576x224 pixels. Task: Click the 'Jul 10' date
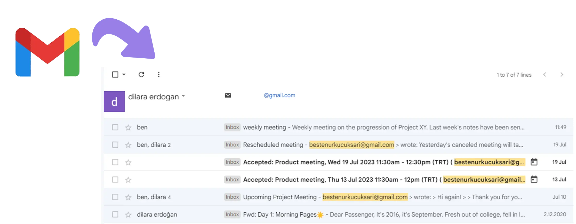point(559,197)
